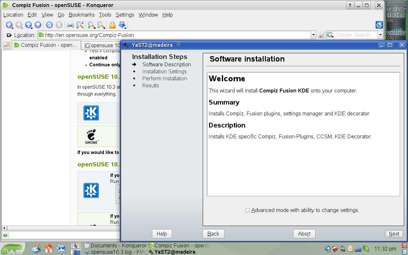Zoom in with plus magnifier icon
Screen dimensions: 408x255
(x=91, y=25)
